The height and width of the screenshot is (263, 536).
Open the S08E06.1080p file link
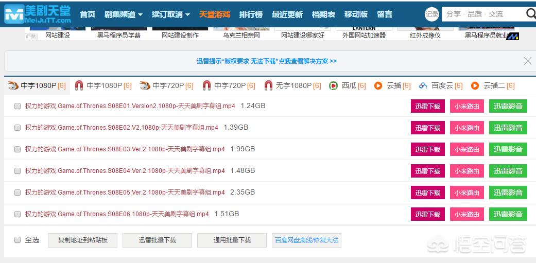(117, 214)
